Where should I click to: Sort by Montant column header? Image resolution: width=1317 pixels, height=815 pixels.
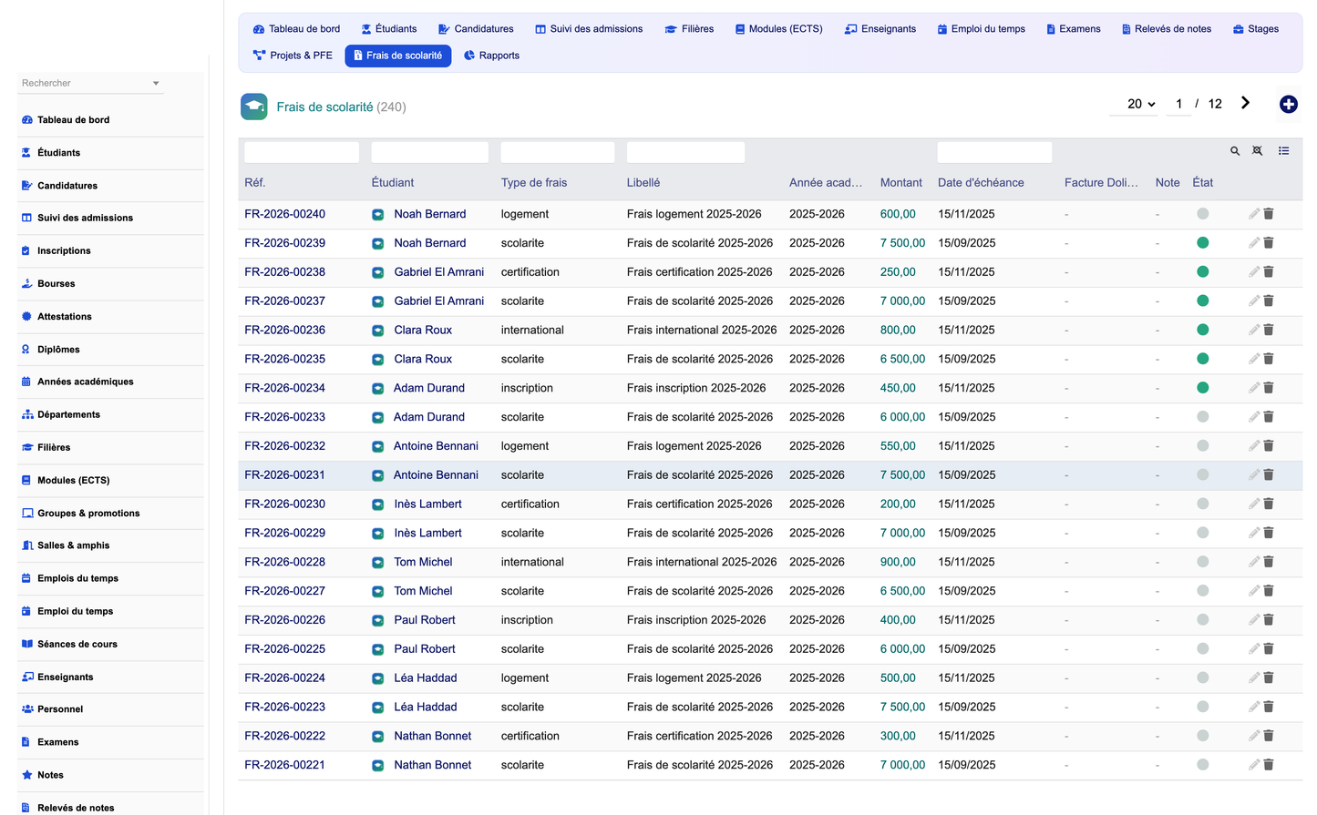coord(901,183)
